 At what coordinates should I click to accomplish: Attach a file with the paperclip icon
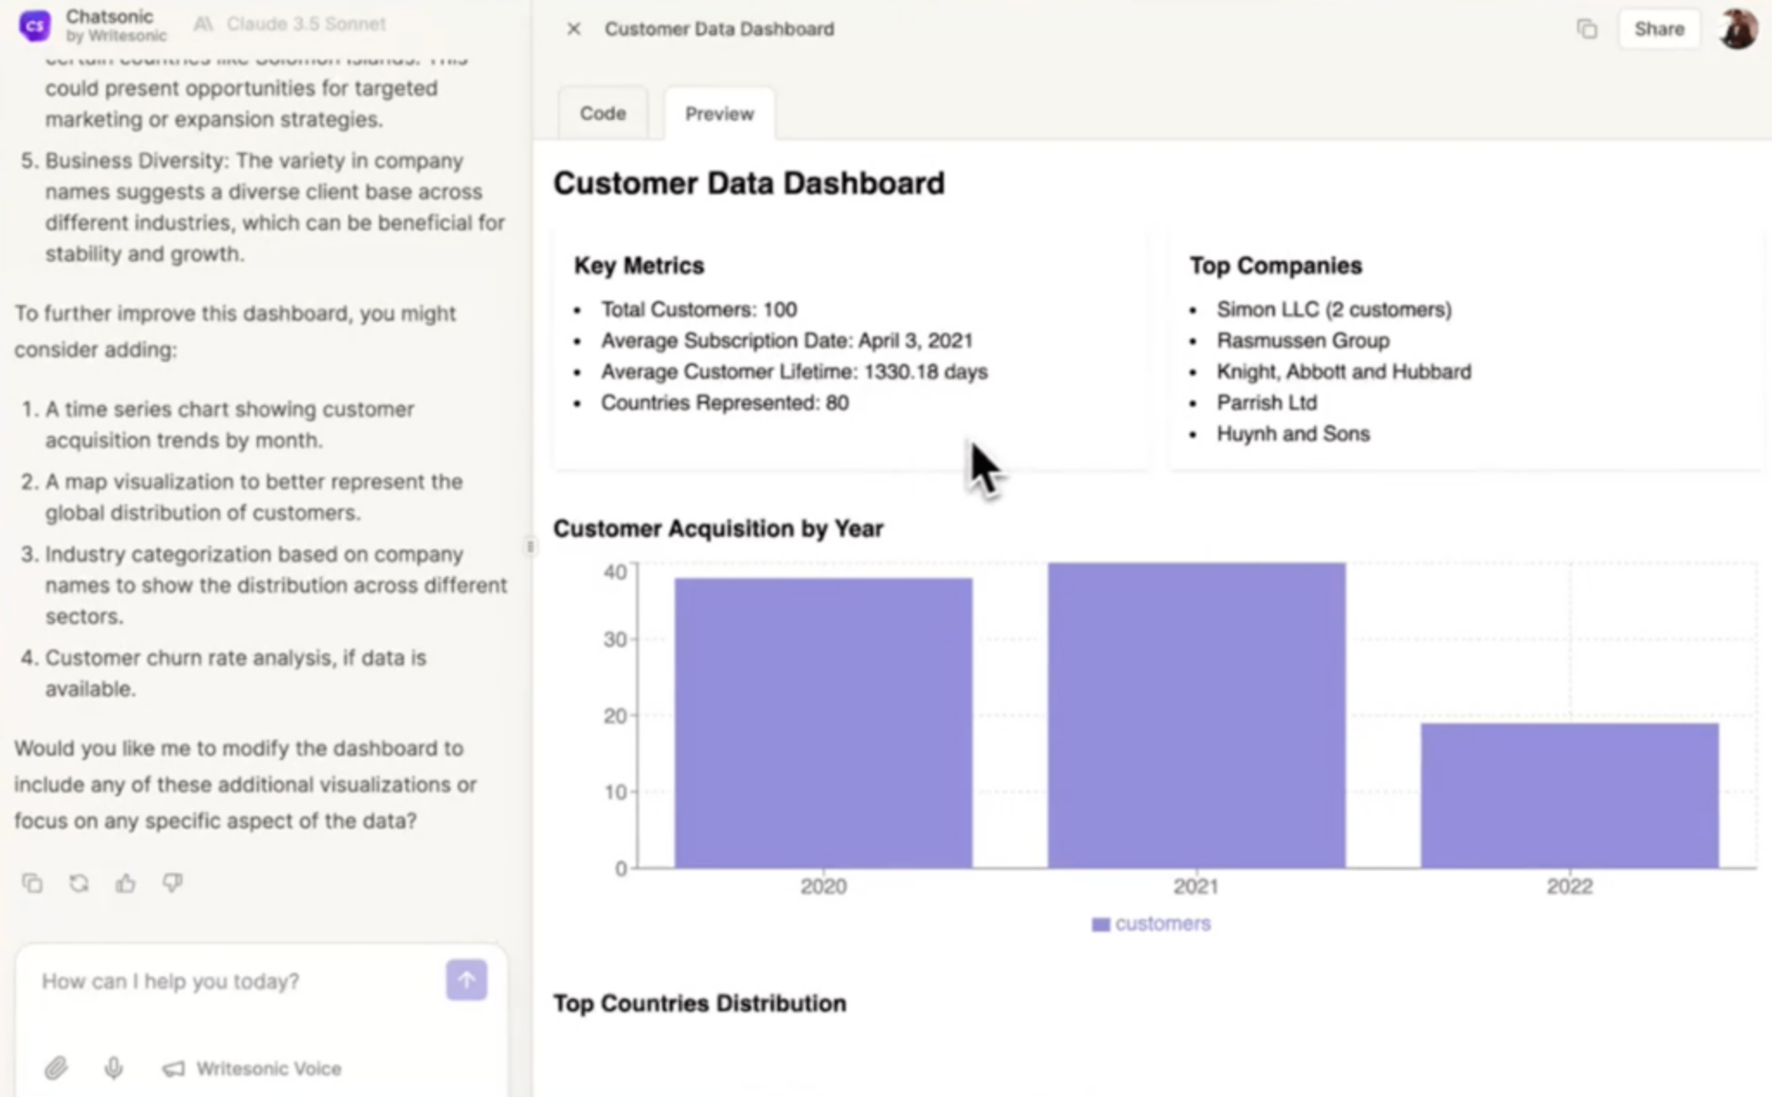pyautogui.click(x=56, y=1068)
